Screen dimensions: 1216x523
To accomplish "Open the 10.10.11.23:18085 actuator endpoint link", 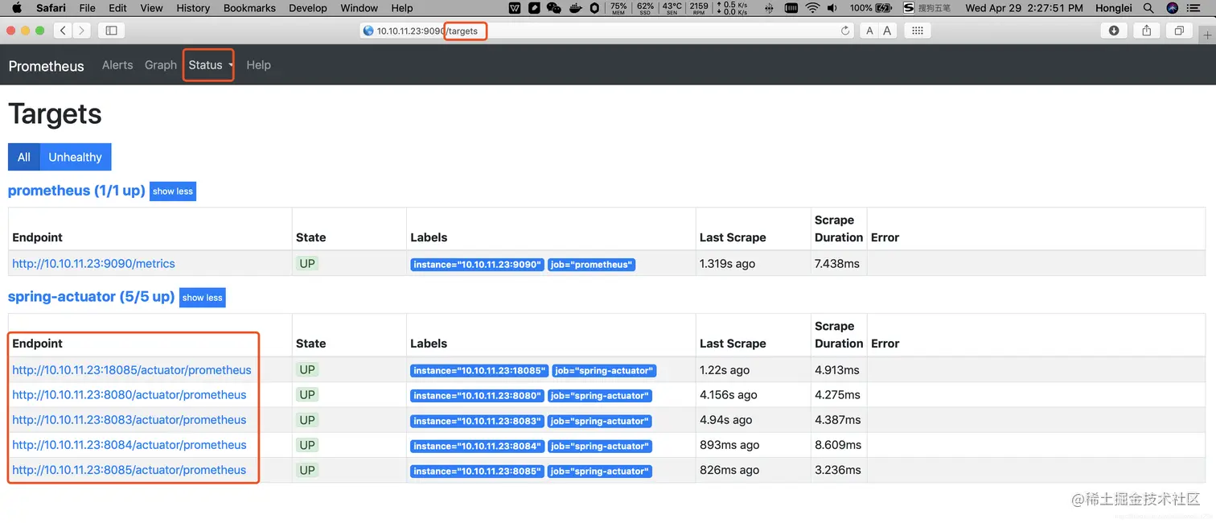I will (x=132, y=370).
